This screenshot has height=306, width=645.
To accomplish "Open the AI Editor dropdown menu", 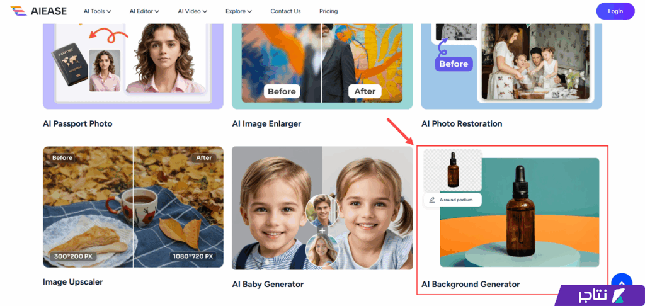I will coord(144,11).
